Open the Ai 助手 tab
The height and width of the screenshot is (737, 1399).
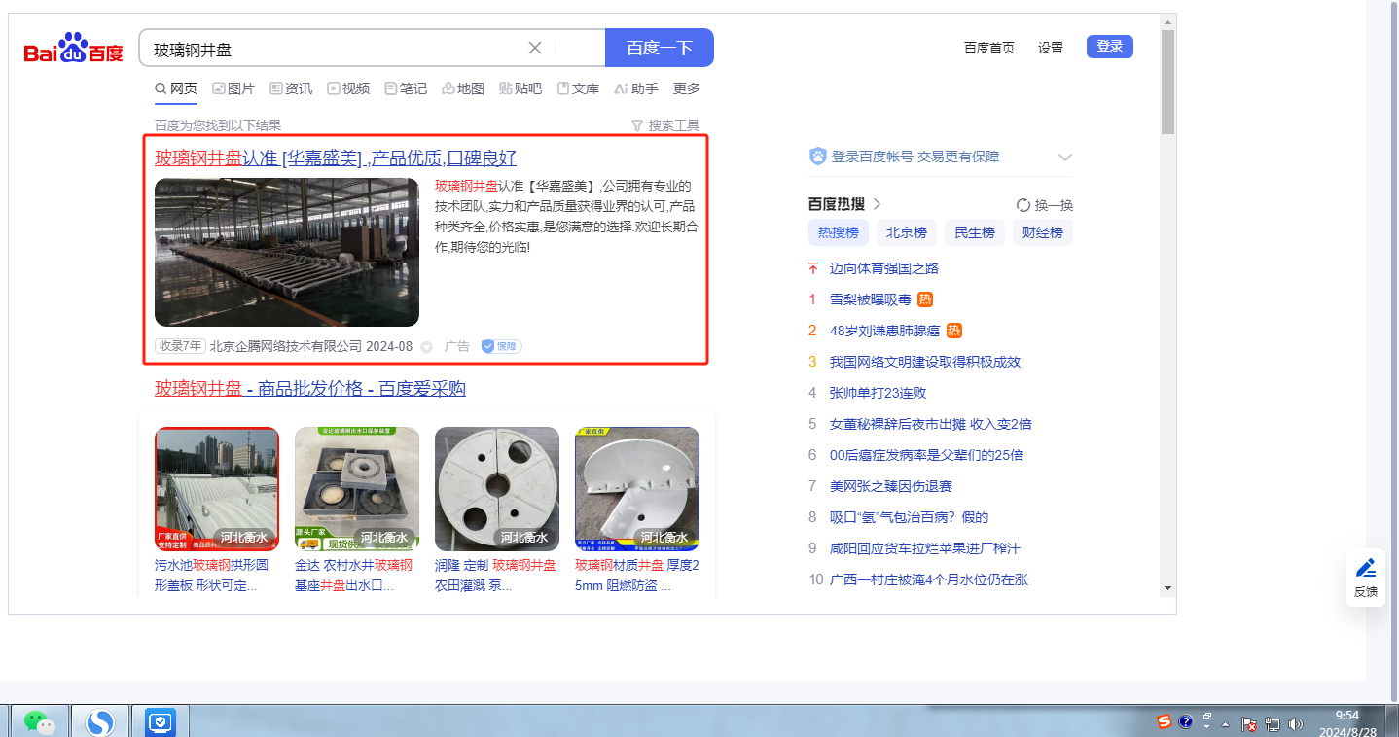(636, 88)
